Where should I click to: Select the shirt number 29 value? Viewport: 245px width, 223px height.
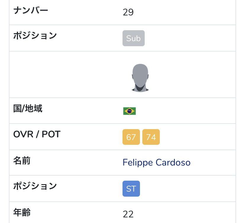point(128,12)
